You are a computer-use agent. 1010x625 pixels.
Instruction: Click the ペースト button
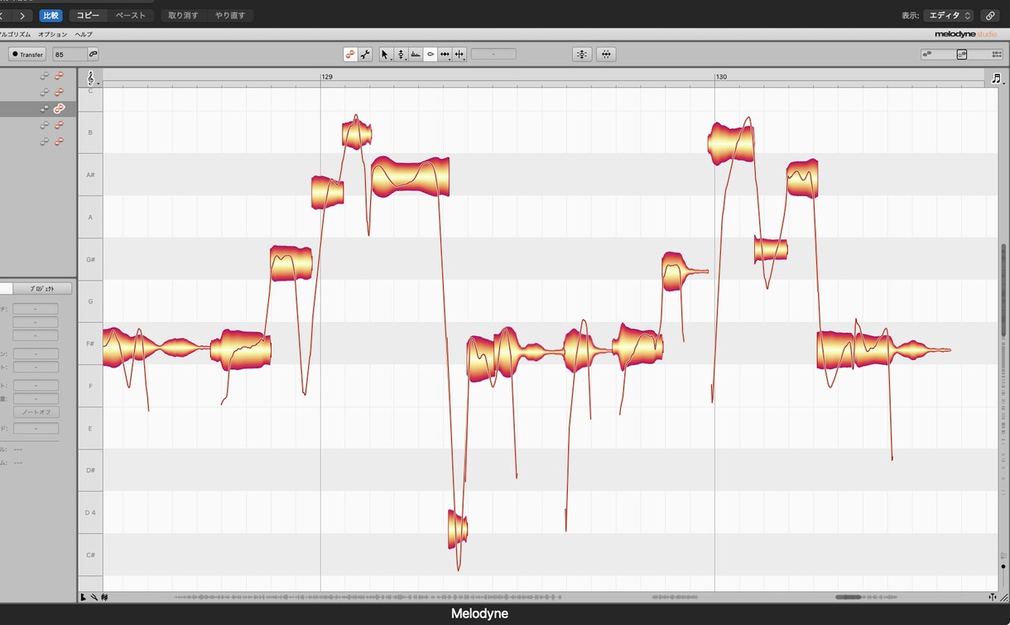pos(131,16)
